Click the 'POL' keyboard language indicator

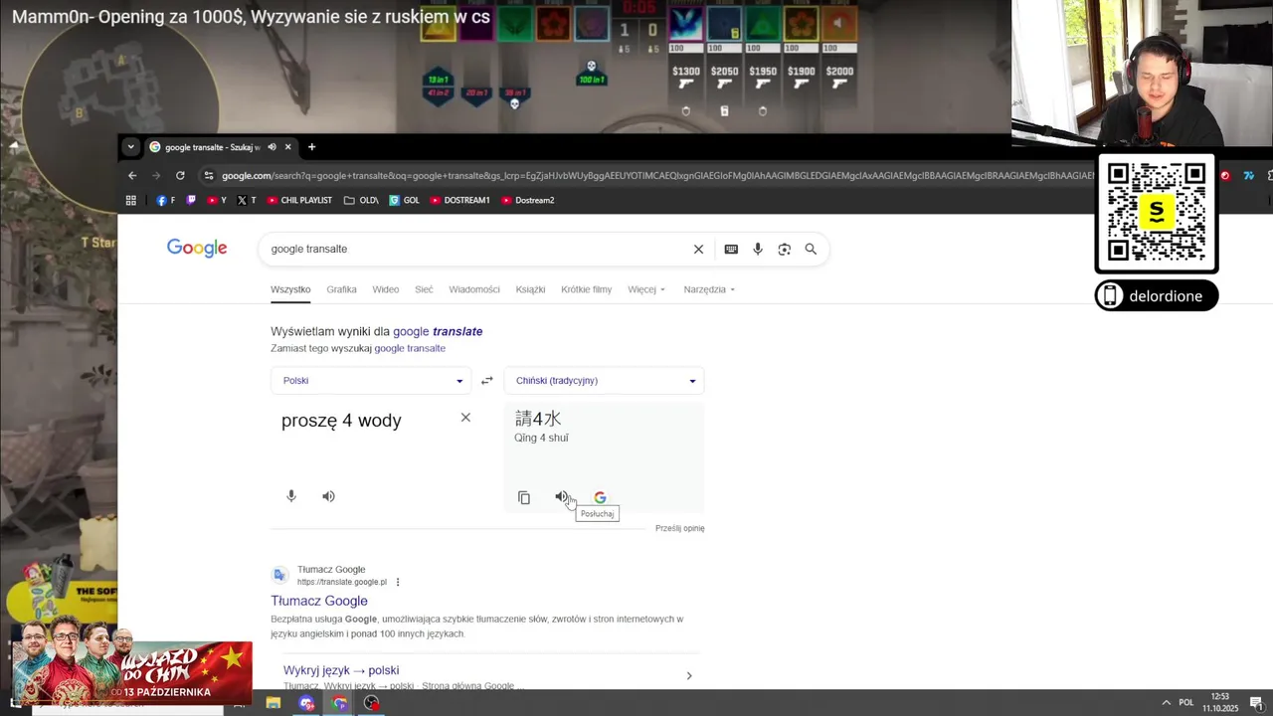[x=1185, y=703]
